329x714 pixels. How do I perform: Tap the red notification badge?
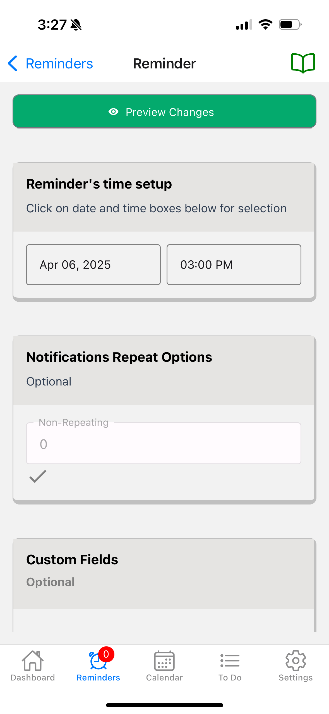click(106, 654)
